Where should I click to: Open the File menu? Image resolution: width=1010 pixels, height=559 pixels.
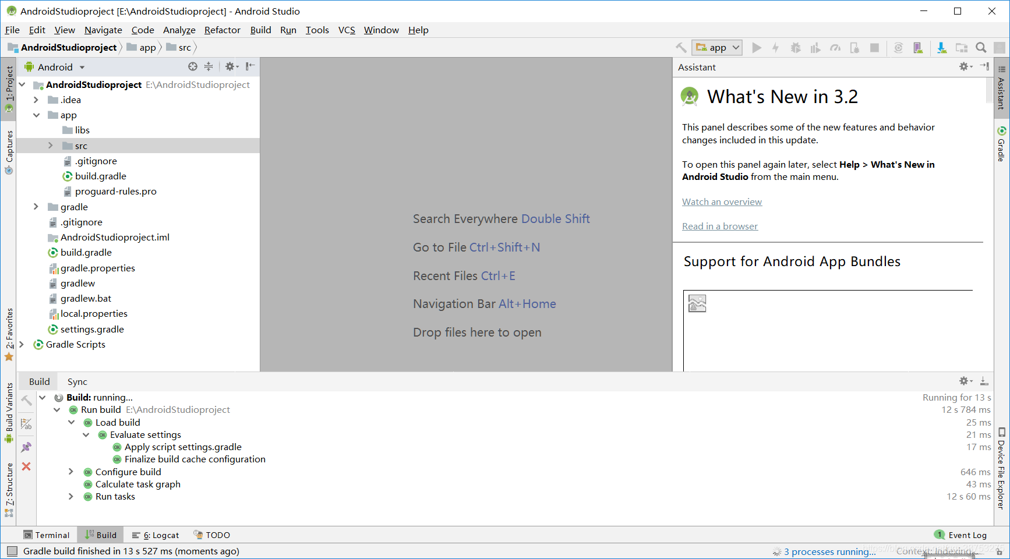point(12,30)
